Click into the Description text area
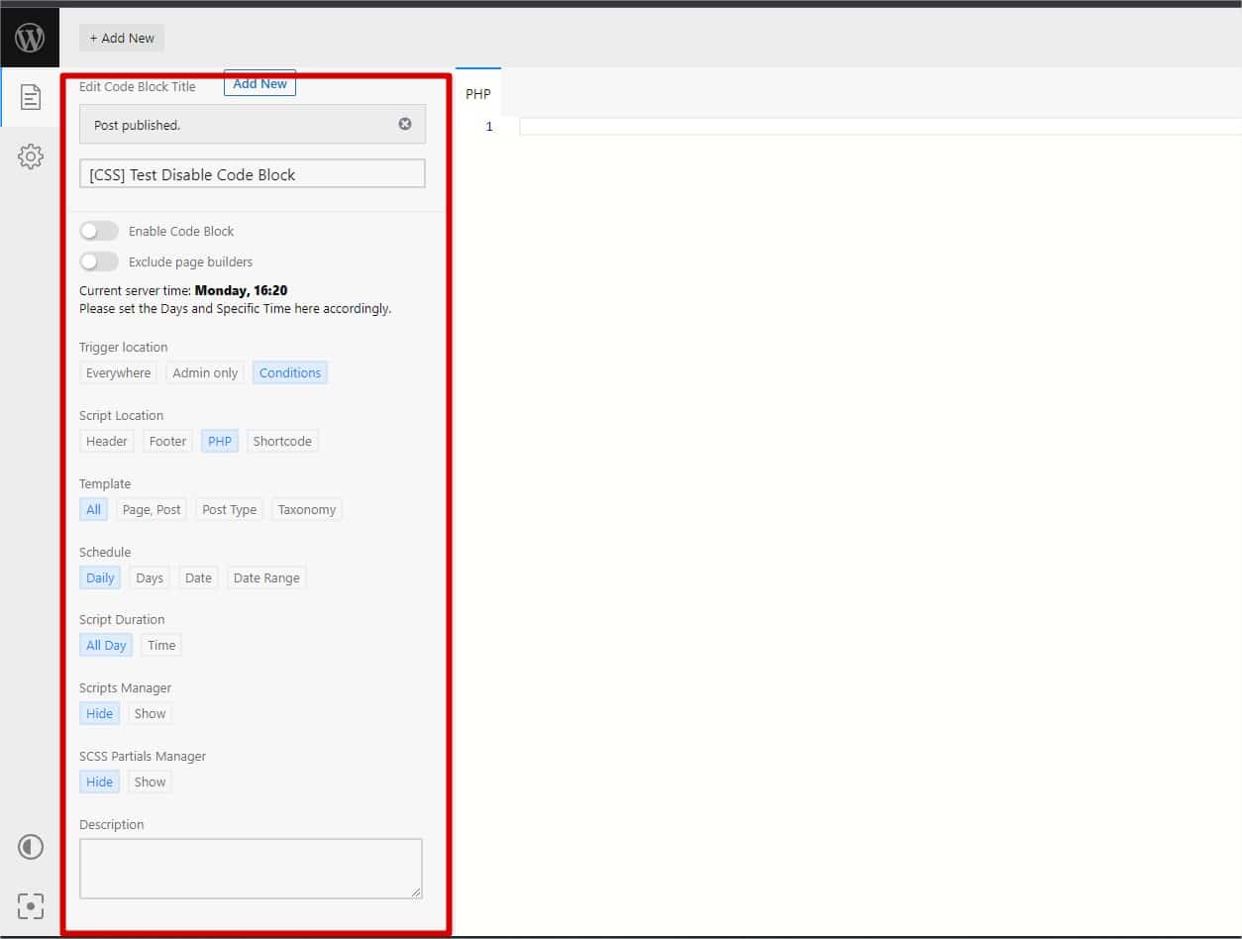 click(x=251, y=869)
